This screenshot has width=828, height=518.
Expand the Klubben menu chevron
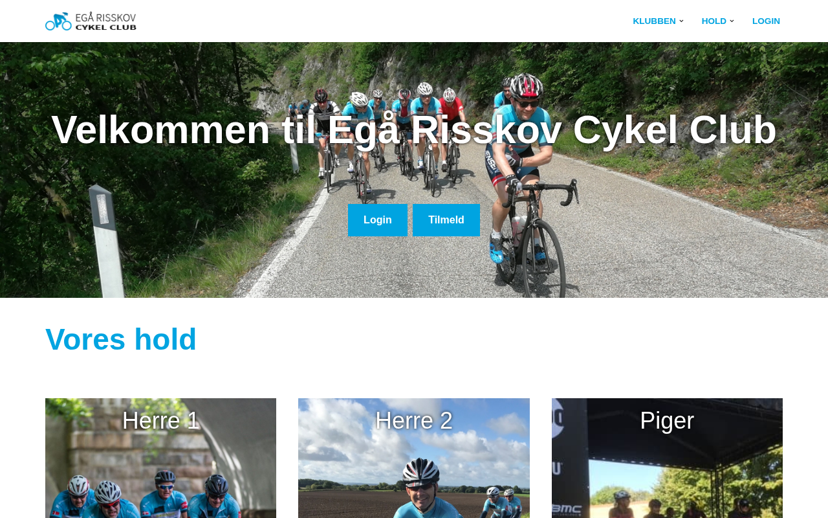click(681, 21)
